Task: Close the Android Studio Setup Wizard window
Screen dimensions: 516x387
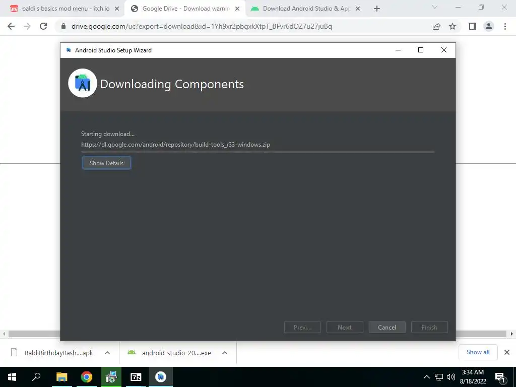Action: pyautogui.click(x=443, y=50)
